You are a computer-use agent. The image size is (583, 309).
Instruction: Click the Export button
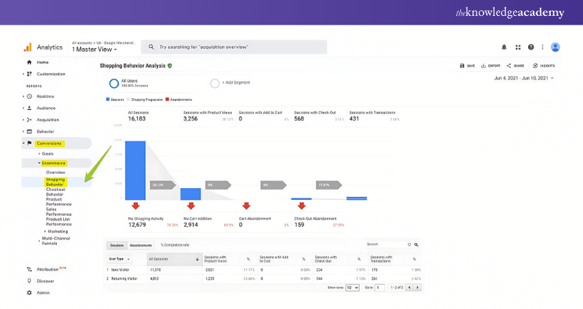[x=490, y=66]
